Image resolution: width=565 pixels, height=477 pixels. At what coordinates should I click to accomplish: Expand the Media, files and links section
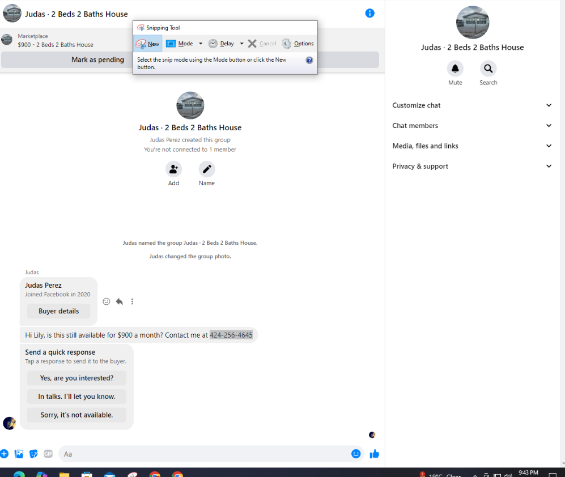[x=472, y=146]
